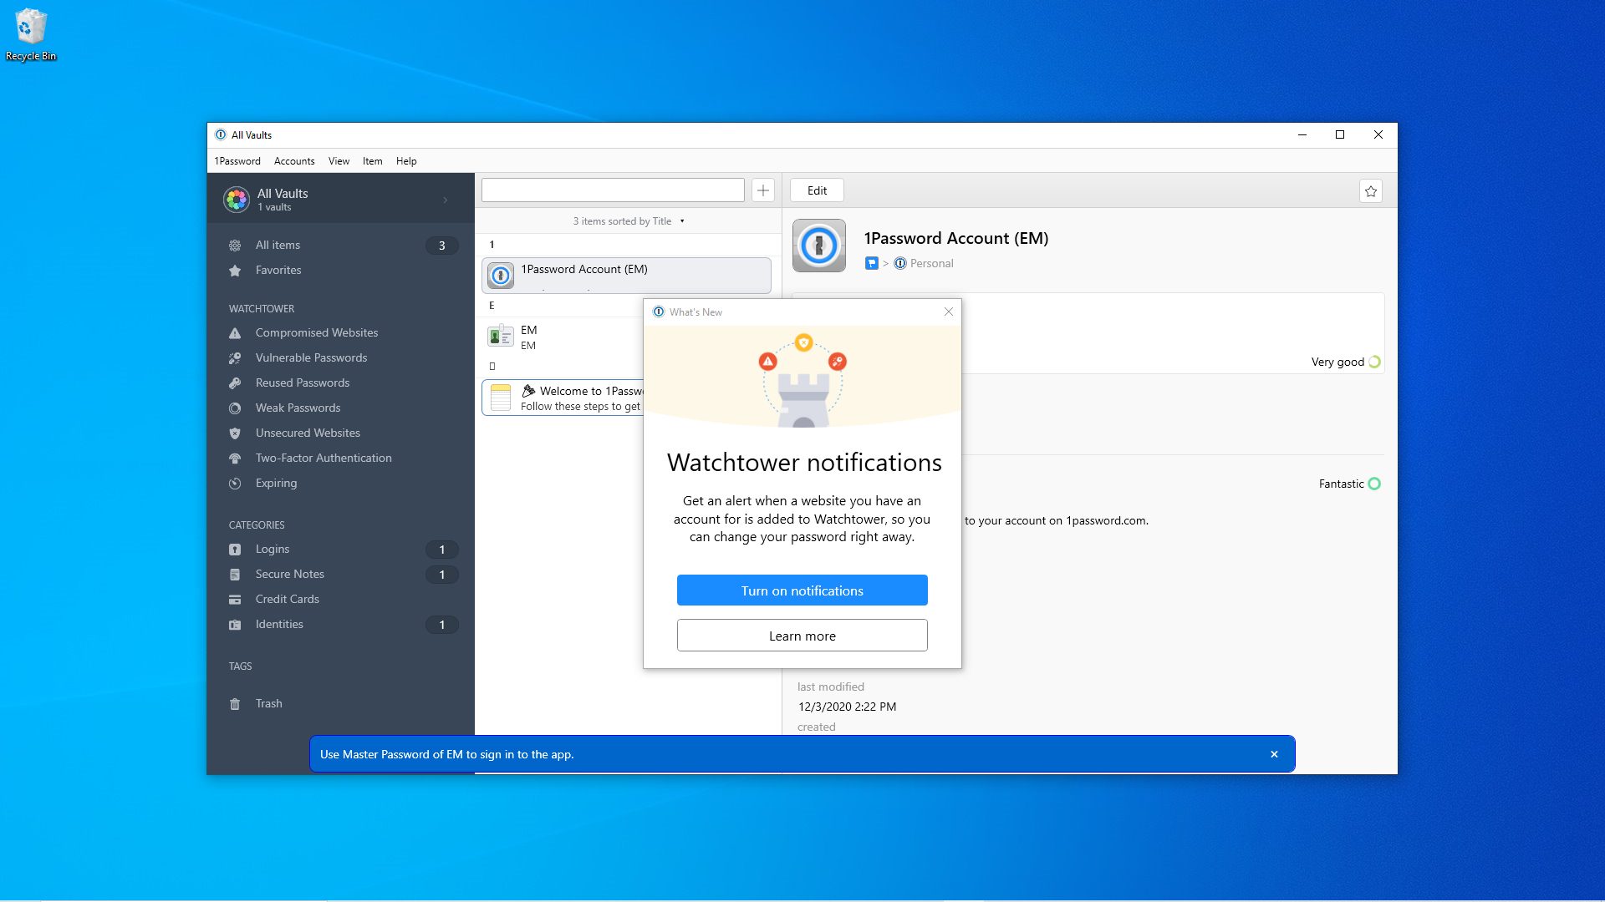Click the Secure Notes category icon

(x=235, y=575)
